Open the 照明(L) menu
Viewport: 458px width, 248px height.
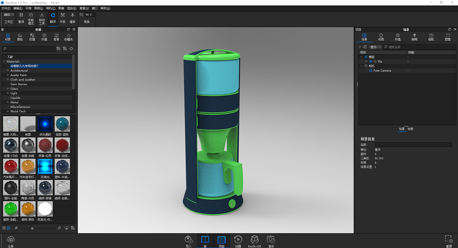coord(39,8)
